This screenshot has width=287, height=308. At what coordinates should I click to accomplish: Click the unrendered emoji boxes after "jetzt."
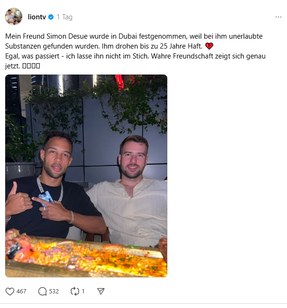[31, 66]
